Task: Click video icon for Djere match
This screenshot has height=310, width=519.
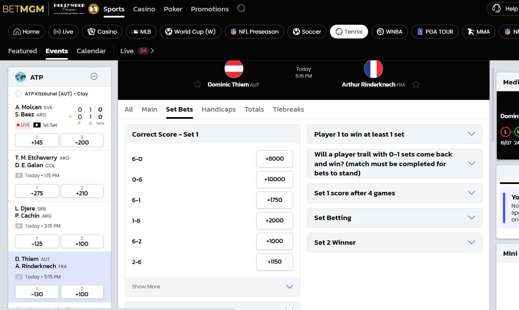Action: point(19,226)
